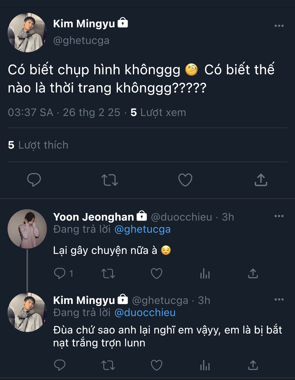The image size is (295, 380).
Task: Retweet the main tweet about fashion
Action: 110,180
